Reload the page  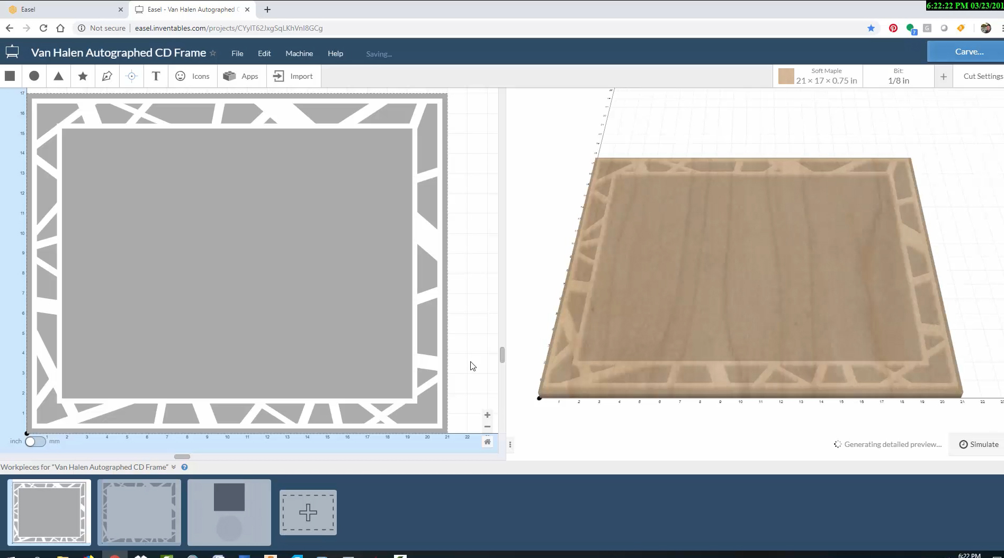(43, 28)
